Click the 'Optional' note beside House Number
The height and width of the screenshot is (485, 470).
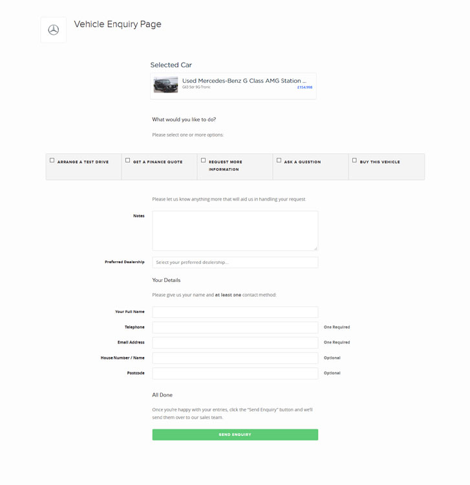pyautogui.click(x=332, y=358)
